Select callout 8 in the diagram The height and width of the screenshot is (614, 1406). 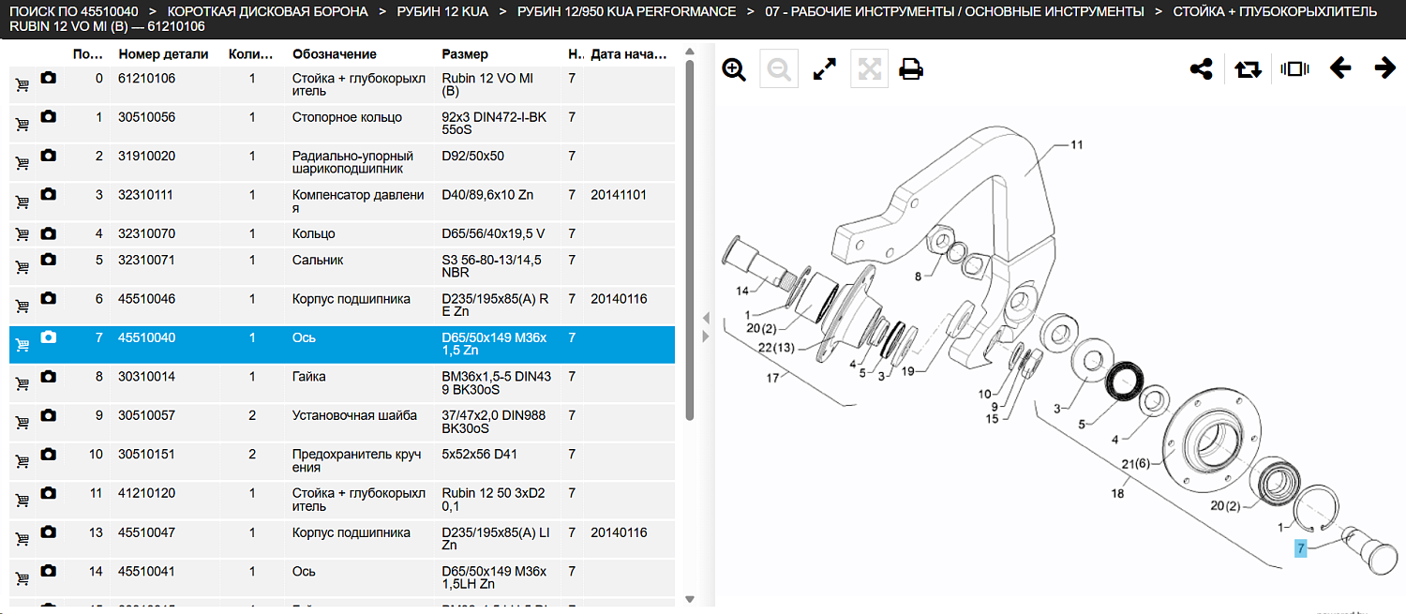point(918,276)
